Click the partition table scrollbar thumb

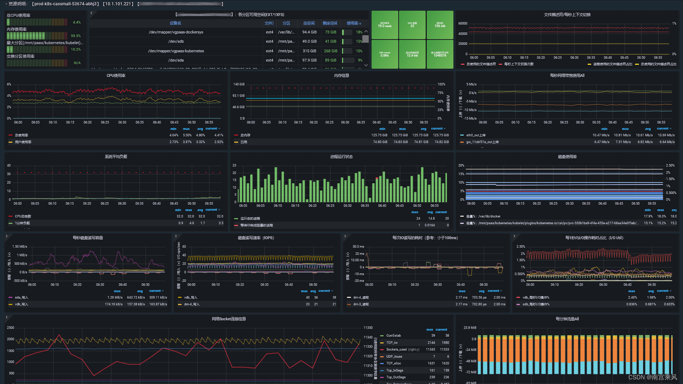point(366,38)
